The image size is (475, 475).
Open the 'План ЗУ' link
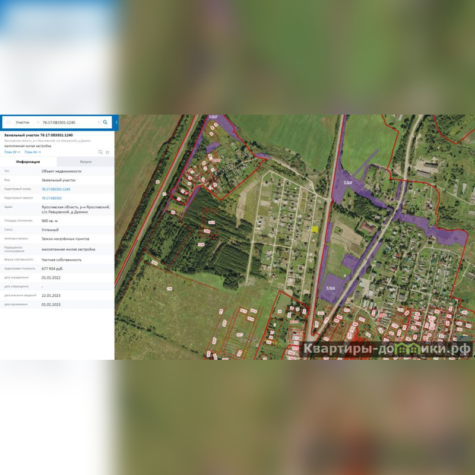11,152
